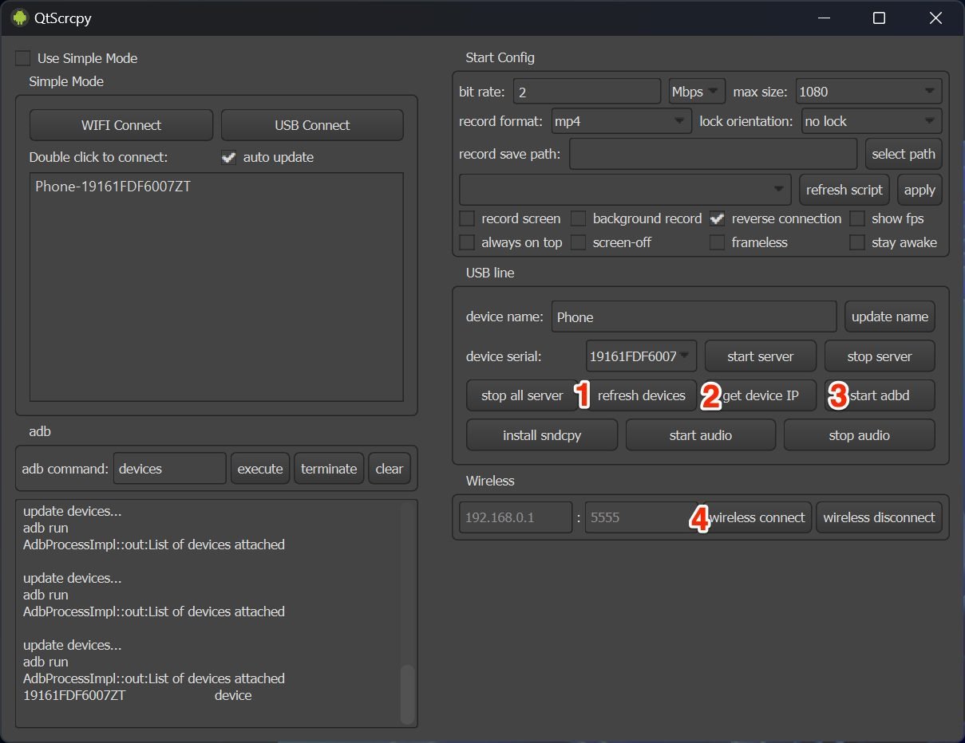Click the start adbd button
The height and width of the screenshot is (743, 965).
880,395
